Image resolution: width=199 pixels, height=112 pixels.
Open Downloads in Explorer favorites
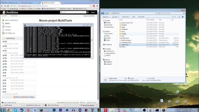(x=109, y=25)
